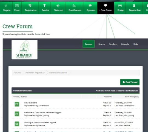148x132 pixels.
Task: Click Mark this forum read
Action: 105,91
